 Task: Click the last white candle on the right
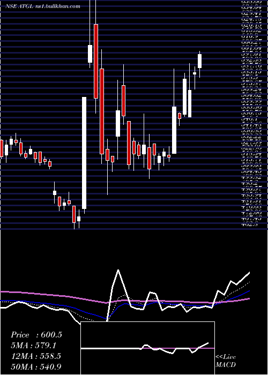coord(199,61)
